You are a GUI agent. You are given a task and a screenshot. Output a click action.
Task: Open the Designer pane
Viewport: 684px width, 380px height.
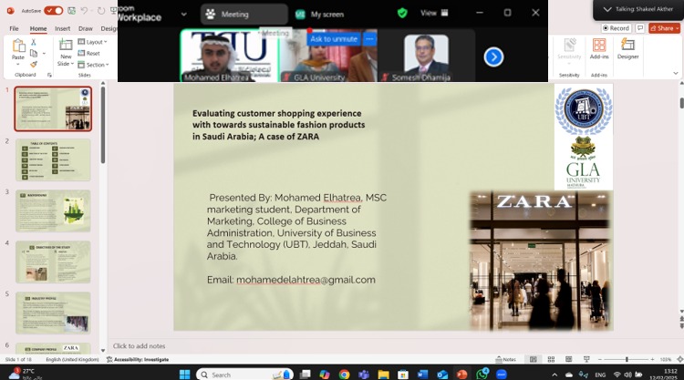[627, 48]
